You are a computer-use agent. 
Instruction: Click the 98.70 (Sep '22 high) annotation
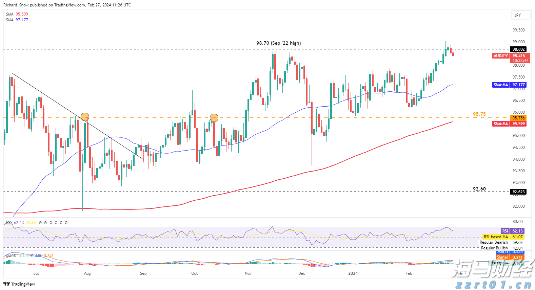pyautogui.click(x=278, y=43)
